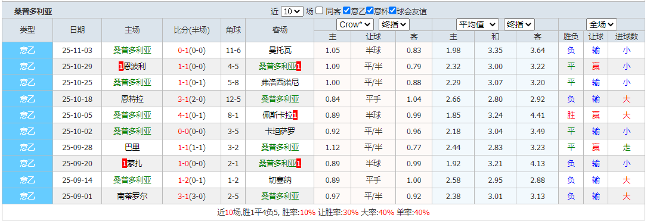Select the 意乙 type cell for 25-09-01
Image resolution: width=647 pixels, height=221 pixels.
pyautogui.click(x=27, y=196)
